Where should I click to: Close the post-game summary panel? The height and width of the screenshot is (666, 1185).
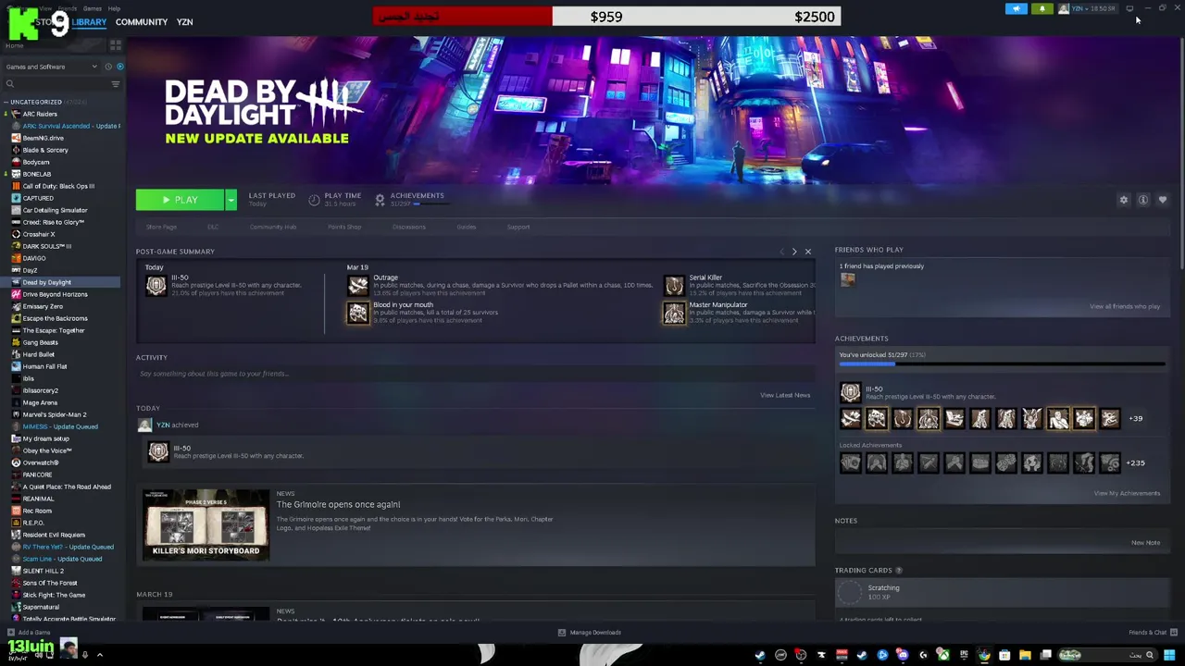tap(807, 252)
